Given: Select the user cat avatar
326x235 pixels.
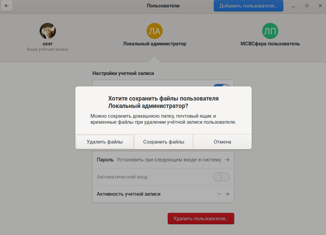Looking at the screenshot, I should click(48, 31).
